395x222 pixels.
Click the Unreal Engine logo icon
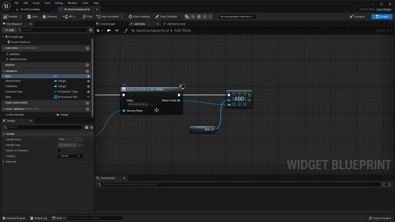[x=6, y=6]
